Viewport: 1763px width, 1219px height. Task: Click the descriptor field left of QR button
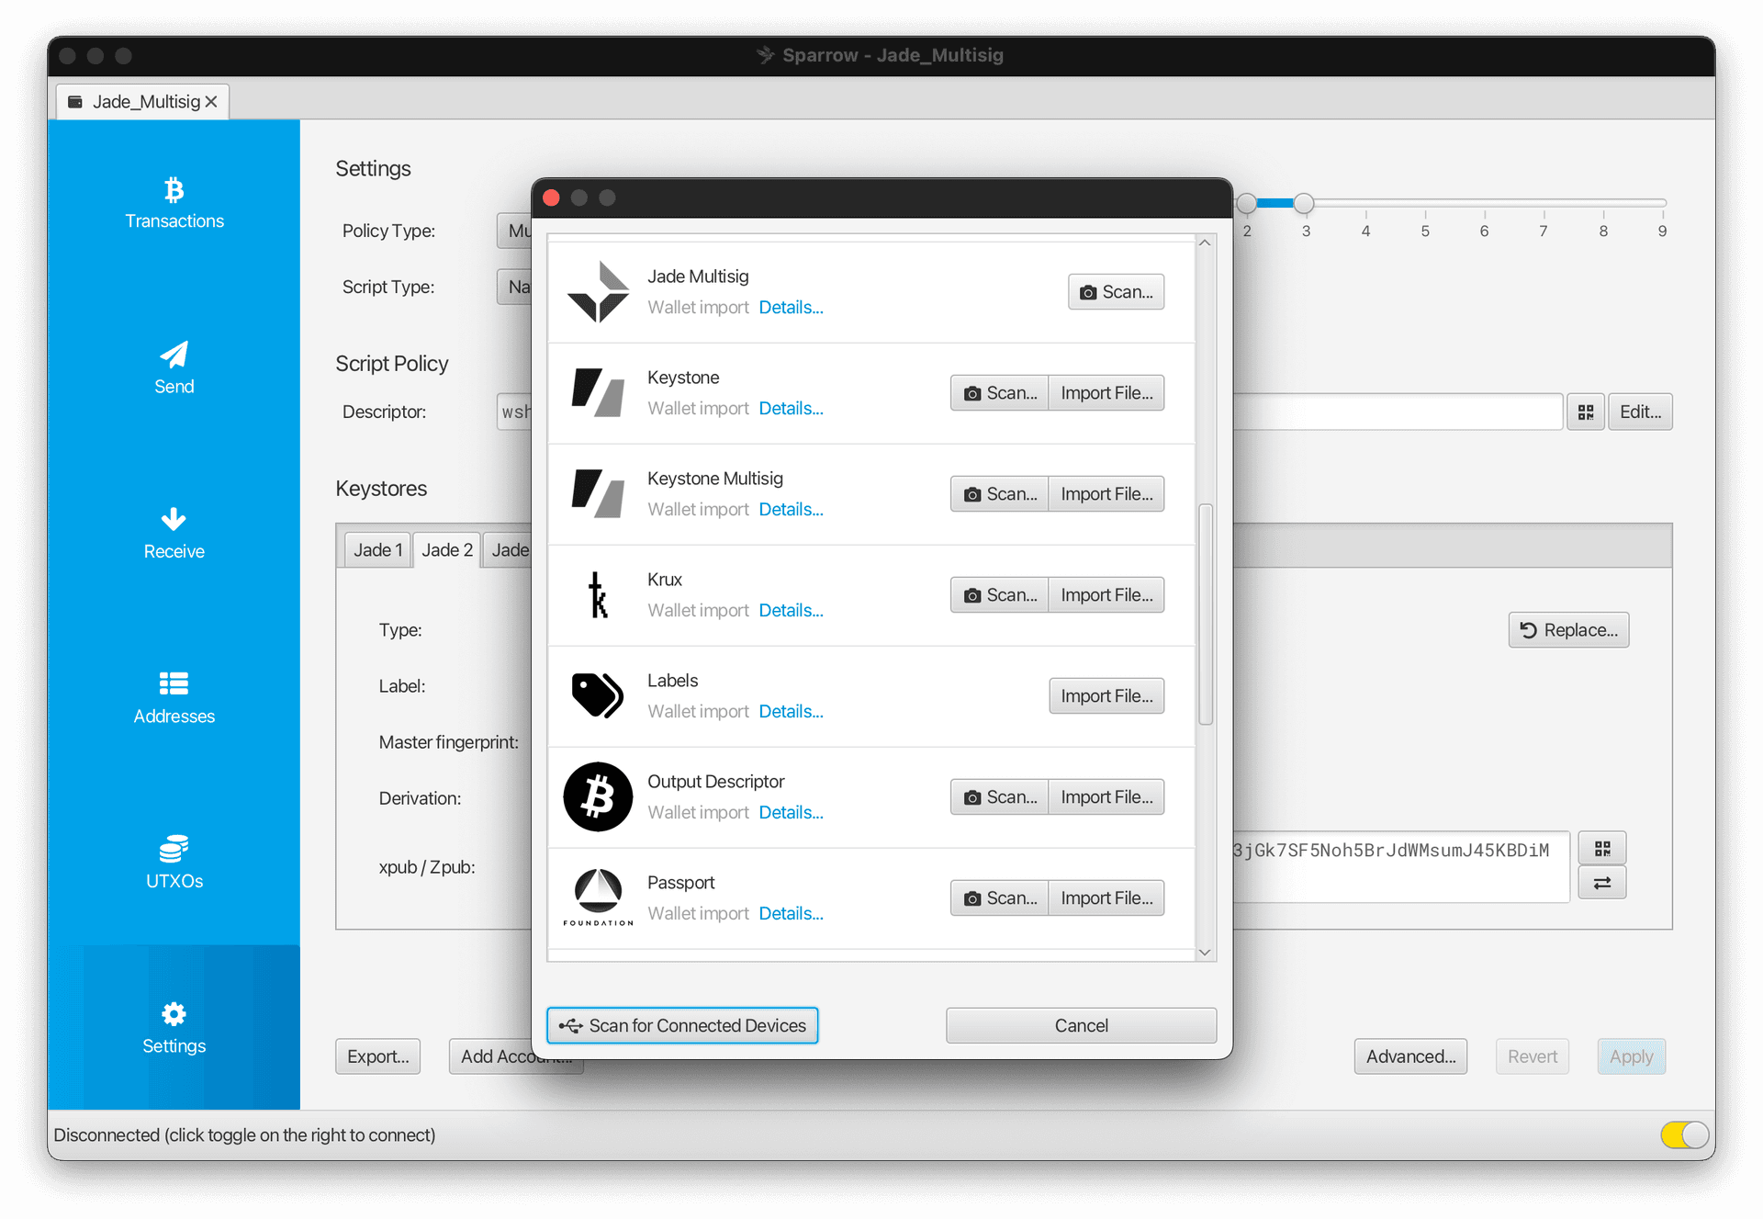[x=1397, y=412]
